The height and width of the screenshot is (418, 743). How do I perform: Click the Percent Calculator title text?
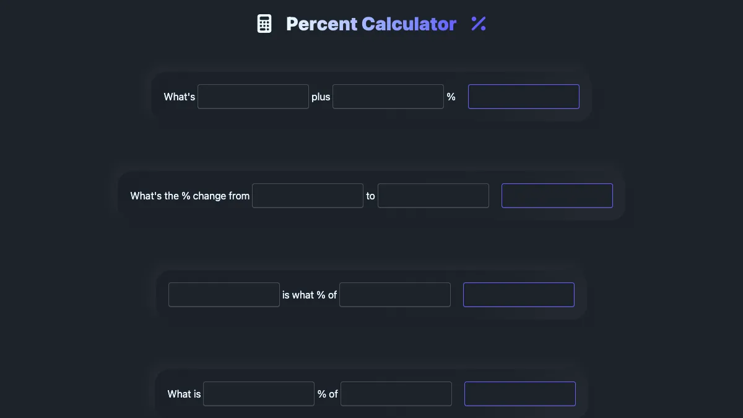(x=371, y=24)
